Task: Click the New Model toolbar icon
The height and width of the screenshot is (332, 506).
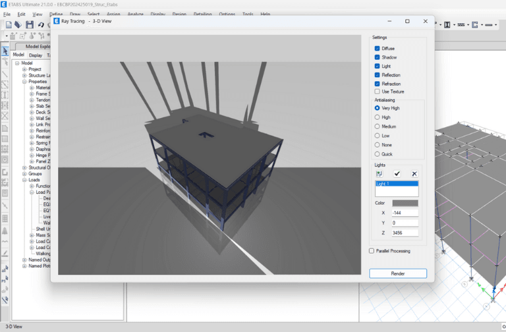Action: 9,25
